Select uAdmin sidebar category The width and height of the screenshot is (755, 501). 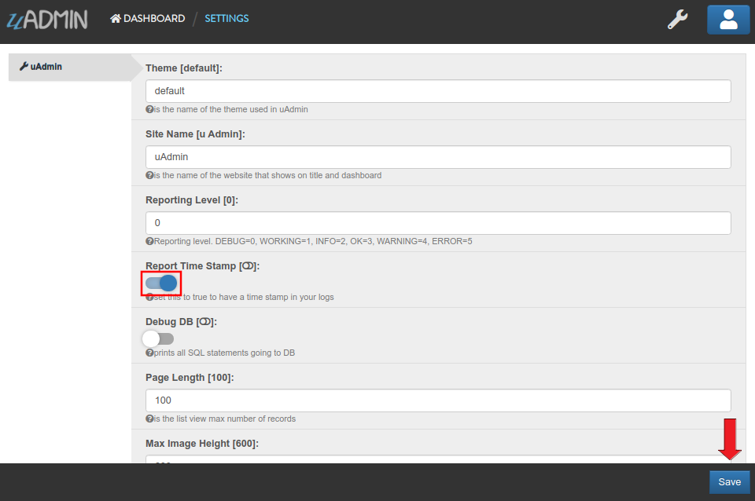point(70,67)
